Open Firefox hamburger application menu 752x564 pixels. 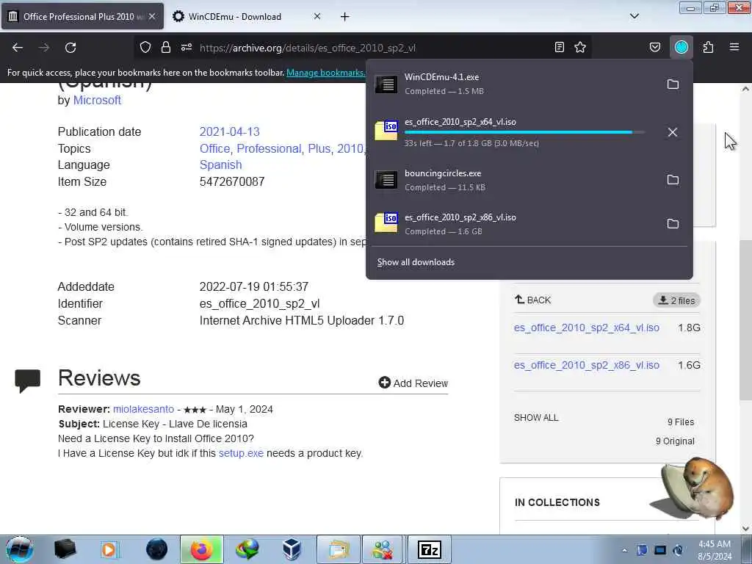734,47
